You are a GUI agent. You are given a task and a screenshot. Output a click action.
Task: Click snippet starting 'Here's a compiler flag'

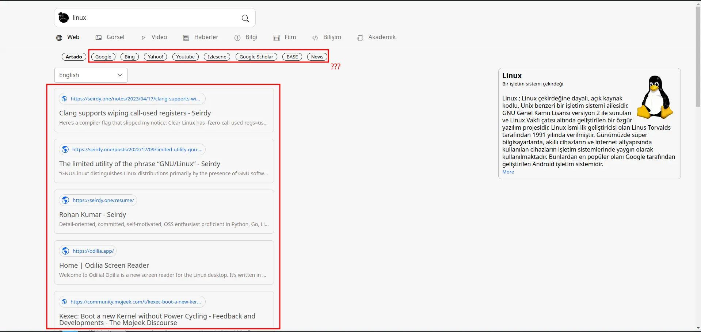pyautogui.click(x=163, y=123)
